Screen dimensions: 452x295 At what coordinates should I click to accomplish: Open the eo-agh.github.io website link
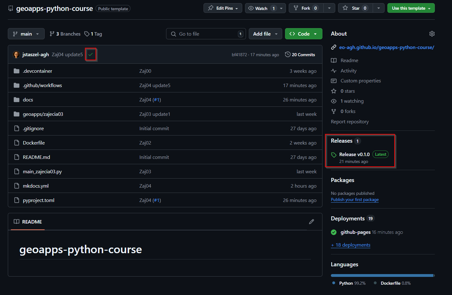click(386, 47)
